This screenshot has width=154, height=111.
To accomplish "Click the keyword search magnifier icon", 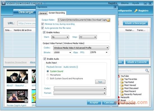I will [147, 70].
